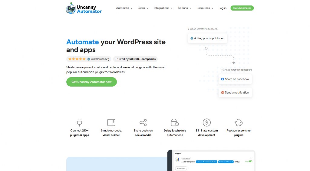Click the calendar clock Delay & schedule icon
310x171 pixels.
(175, 122)
